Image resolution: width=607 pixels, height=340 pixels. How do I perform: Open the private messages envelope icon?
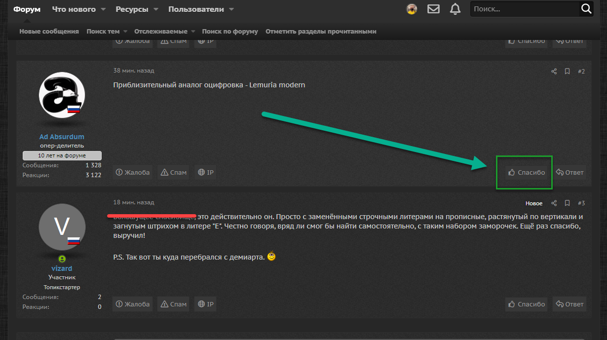[x=433, y=9]
